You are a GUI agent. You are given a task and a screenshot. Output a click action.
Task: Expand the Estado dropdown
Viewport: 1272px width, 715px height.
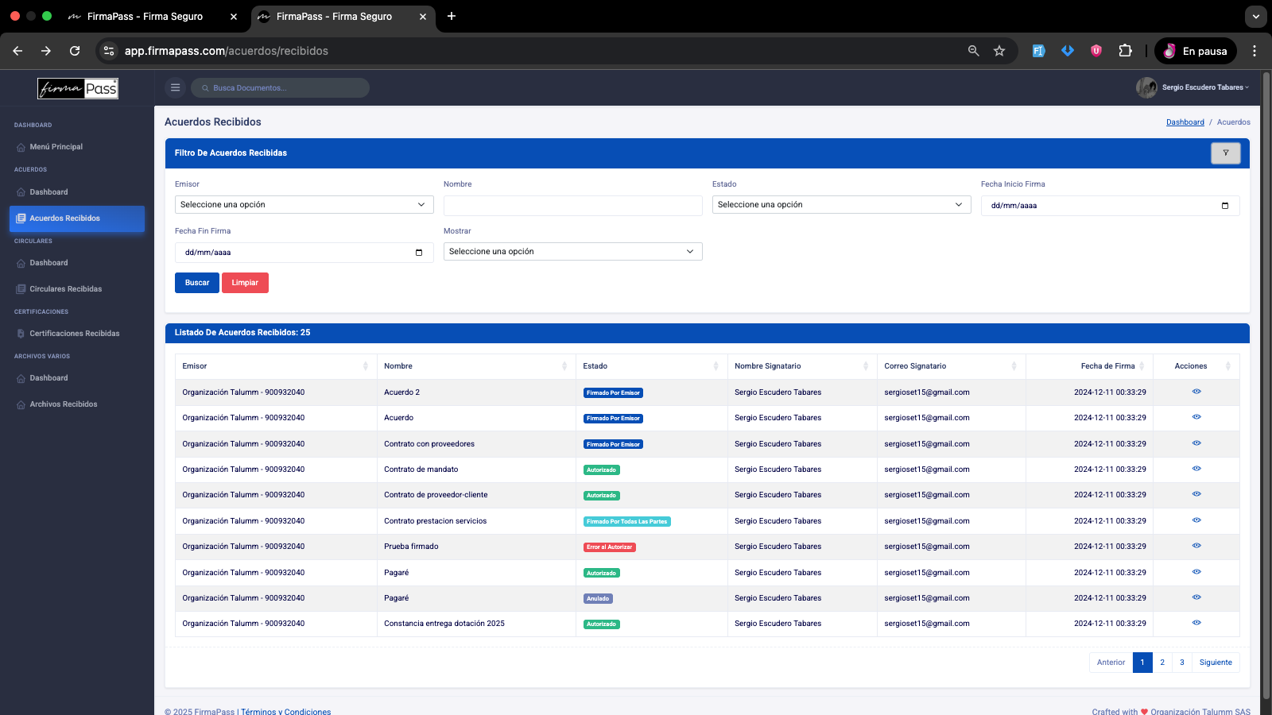pos(841,205)
